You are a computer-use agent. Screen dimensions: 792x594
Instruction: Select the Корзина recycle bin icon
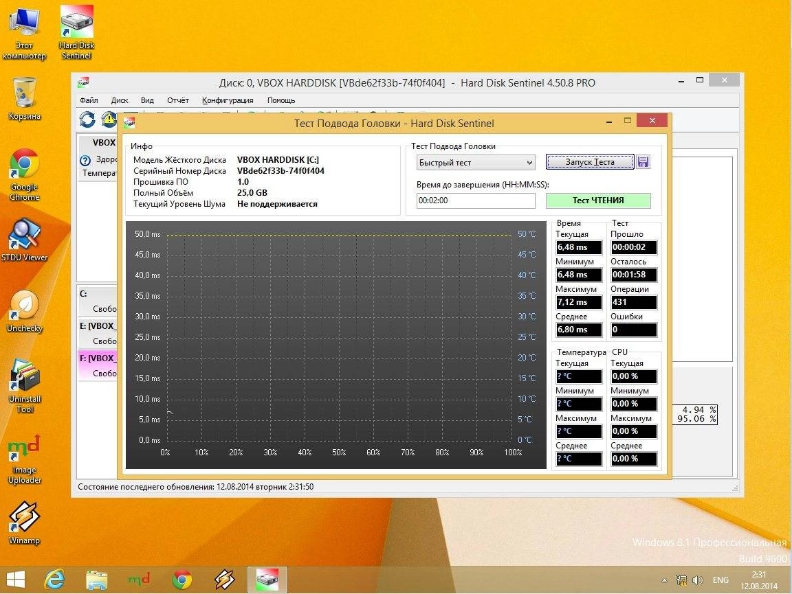click(24, 99)
